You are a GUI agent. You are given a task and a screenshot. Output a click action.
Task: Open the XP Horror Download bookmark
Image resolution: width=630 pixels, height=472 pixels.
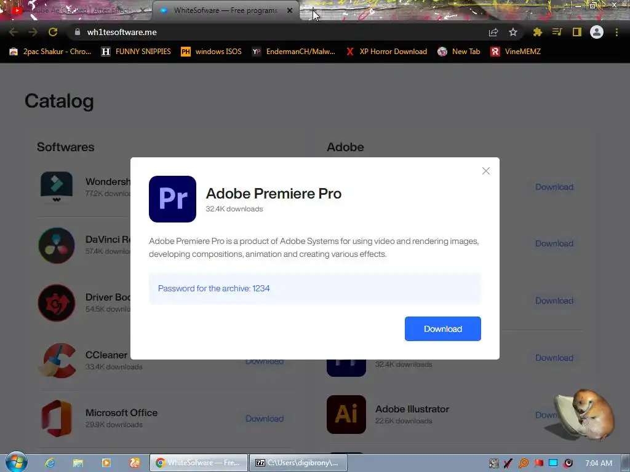click(386, 52)
